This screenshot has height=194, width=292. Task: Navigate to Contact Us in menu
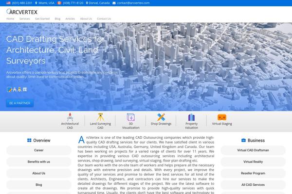pyautogui.click(x=104, y=18)
